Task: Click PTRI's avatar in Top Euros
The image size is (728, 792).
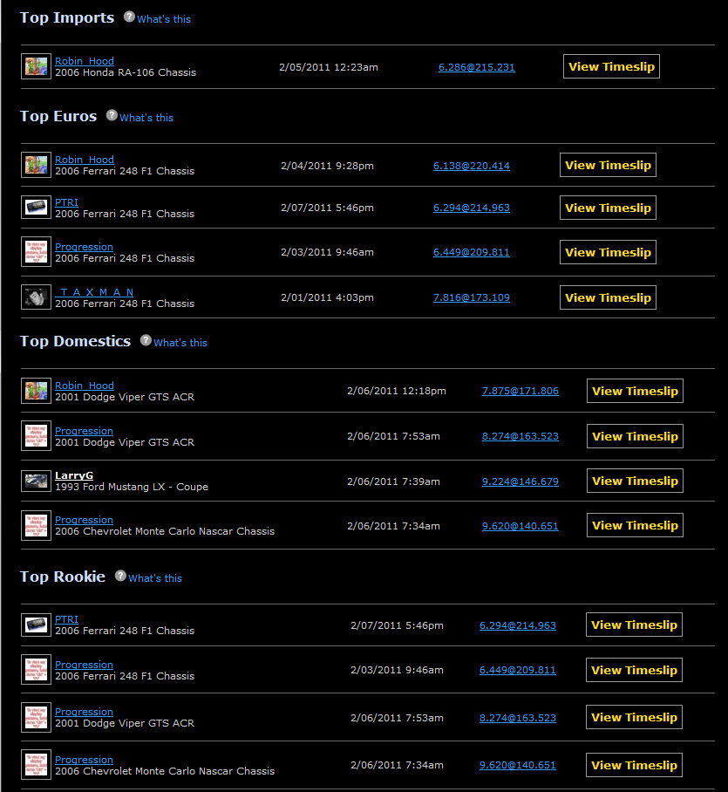Action: tap(36, 208)
